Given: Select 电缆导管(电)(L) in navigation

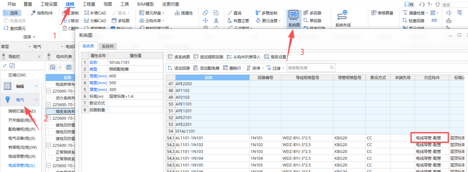Looking at the screenshot, I should [x=22, y=165].
